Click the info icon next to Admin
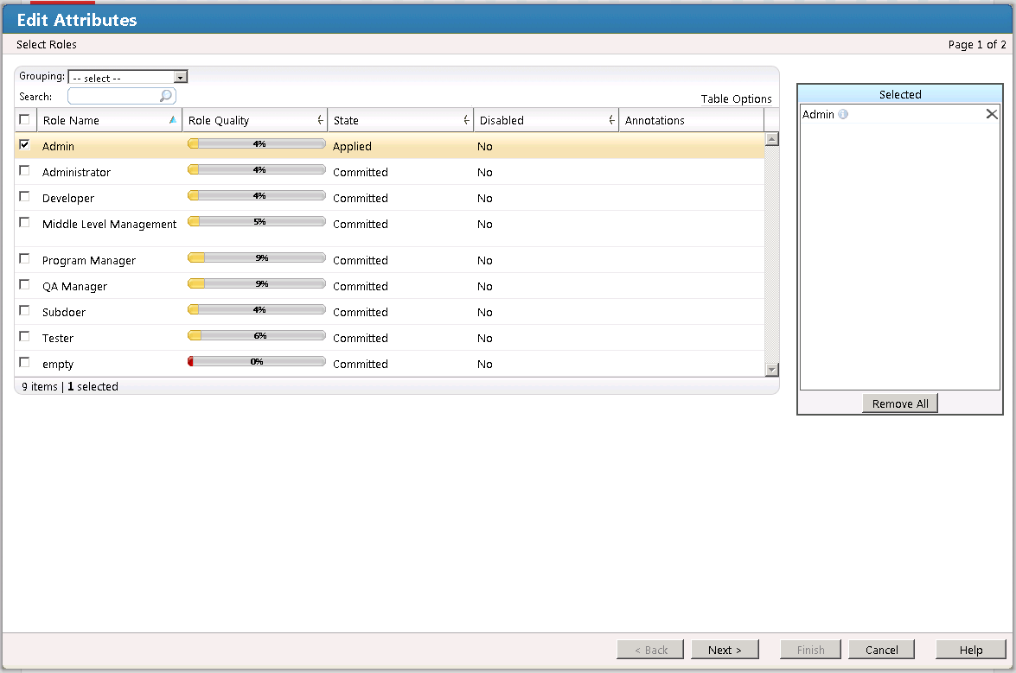This screenshot has width=1016, height=673. pyautogui.click(x=843, y=114)
